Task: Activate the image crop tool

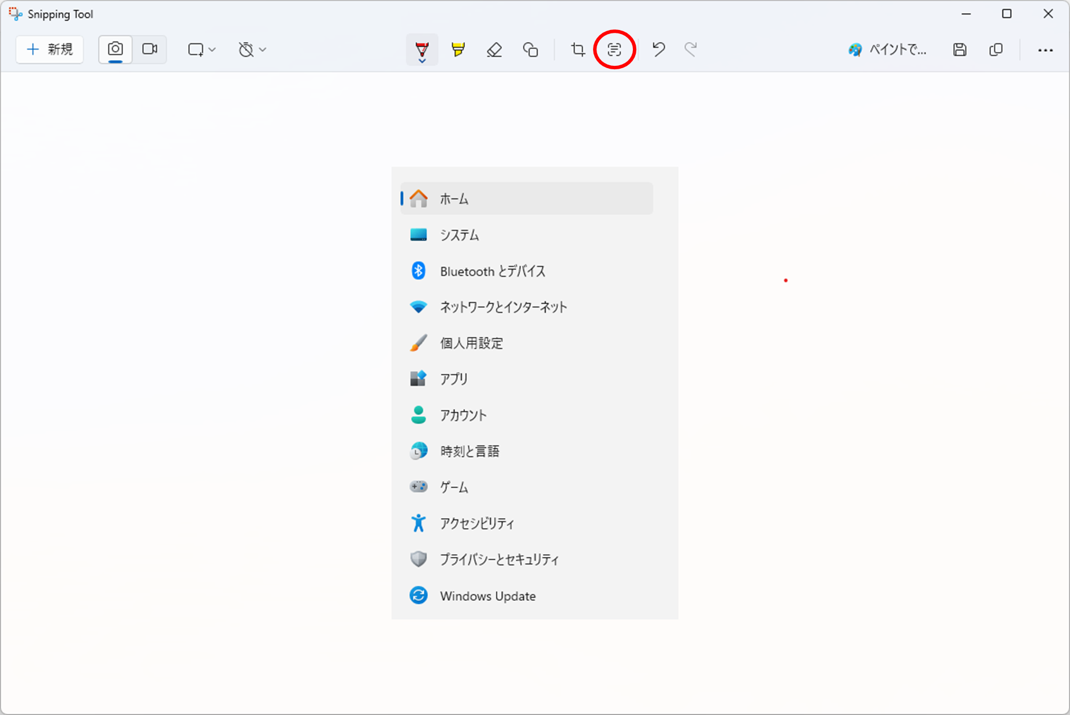Action: tap(578, 50)
